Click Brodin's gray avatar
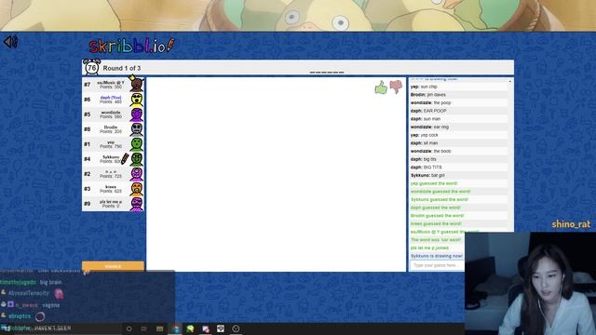596x335 pixels. 137,129
